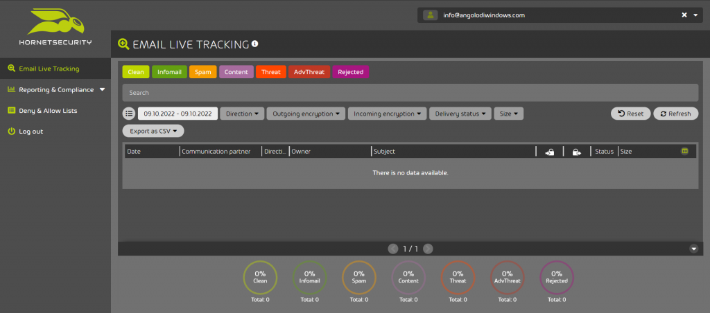710x313 pixels.
Task: Toggle the Rejected filter tag
Action: [350, 72]
